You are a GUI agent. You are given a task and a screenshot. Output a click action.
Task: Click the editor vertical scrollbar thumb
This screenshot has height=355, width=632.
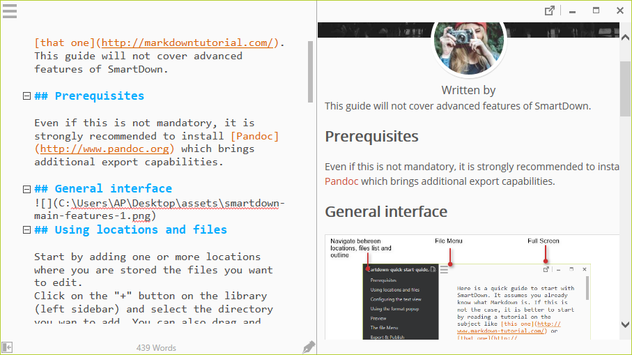tap(310, 72)
